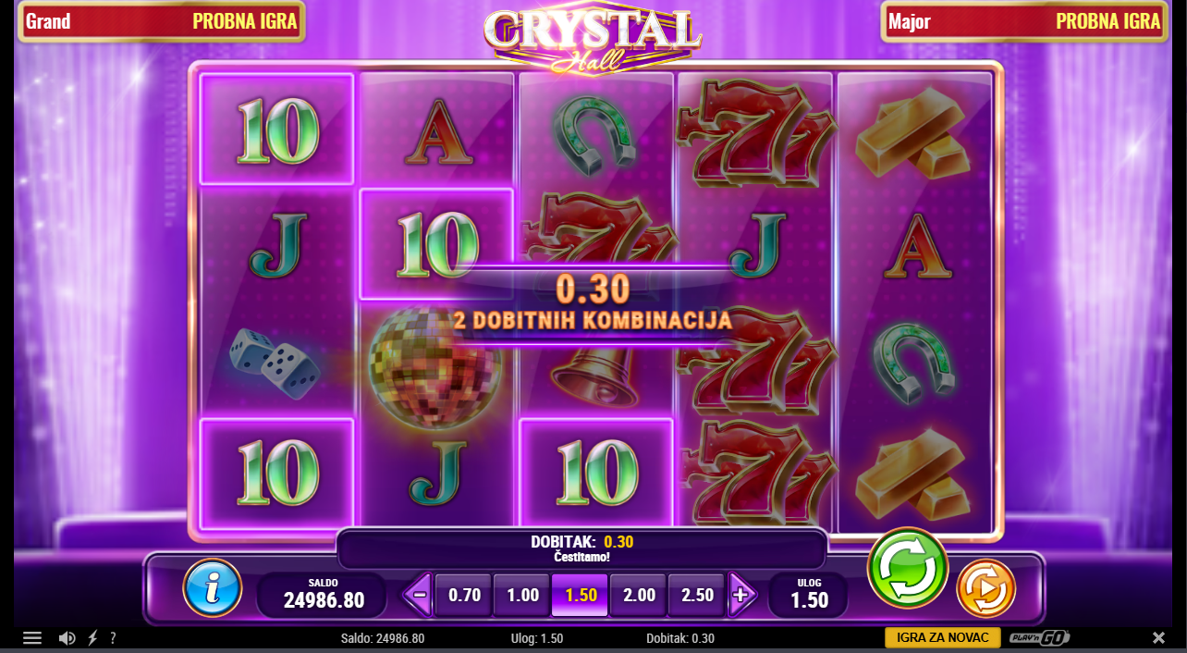Viewport: 1187px width, 653px height.
Task: Click the disco ball symbol
Action: 434,365
